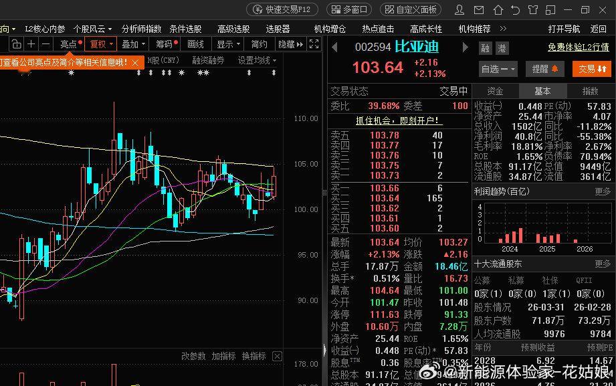Open the 自定义面板 custom panel
This screenshot has height=386, width=616.
pos(411,9)
